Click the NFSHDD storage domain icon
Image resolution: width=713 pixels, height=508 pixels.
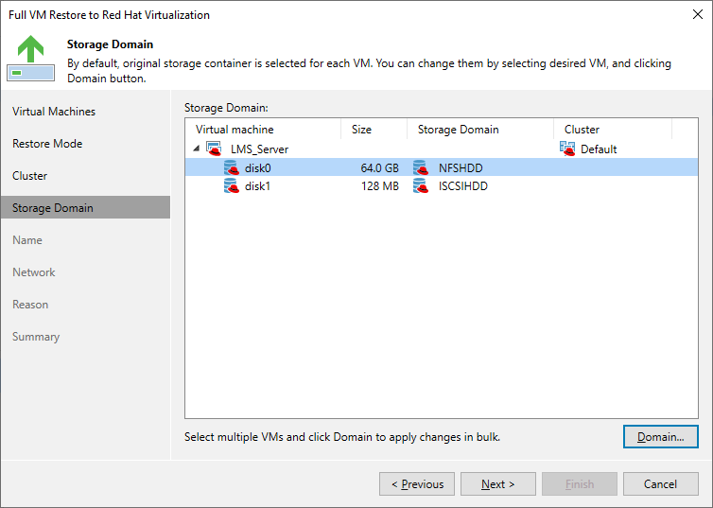[421, 168]
